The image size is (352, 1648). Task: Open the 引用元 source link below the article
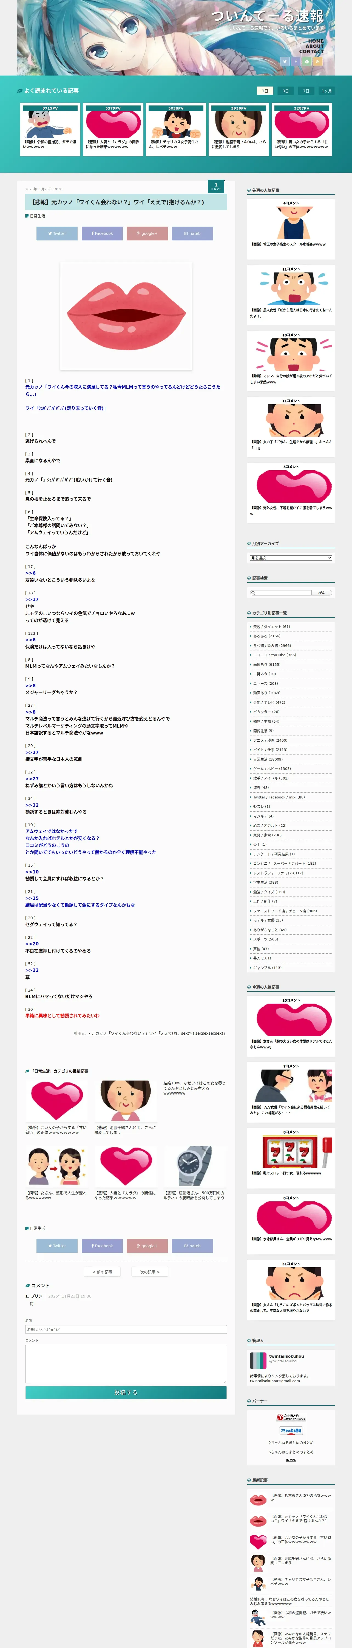(x=157, y=1033)
